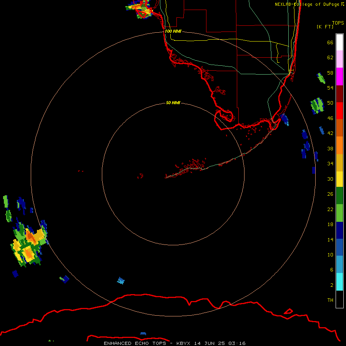The width and height of the screenshot is (346, 346).
Task: Click the white swatch in the tops legend
Action: coord(339,42)
